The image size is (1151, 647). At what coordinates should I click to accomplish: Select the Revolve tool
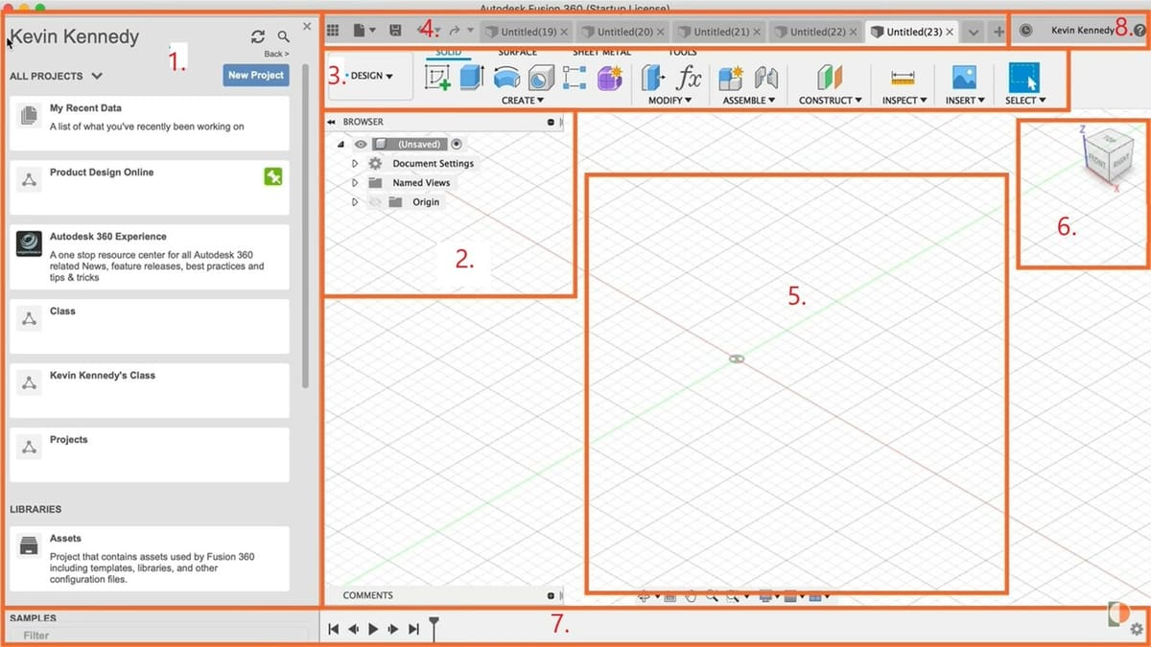(x=507, y=78)
